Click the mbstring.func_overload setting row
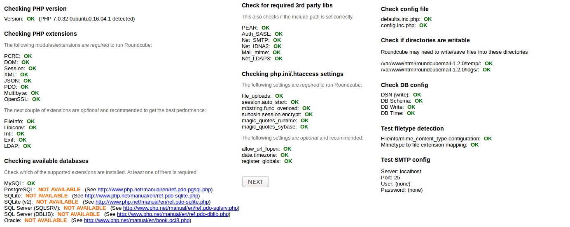This screenshot has height=227, width=570. (276, 108)
